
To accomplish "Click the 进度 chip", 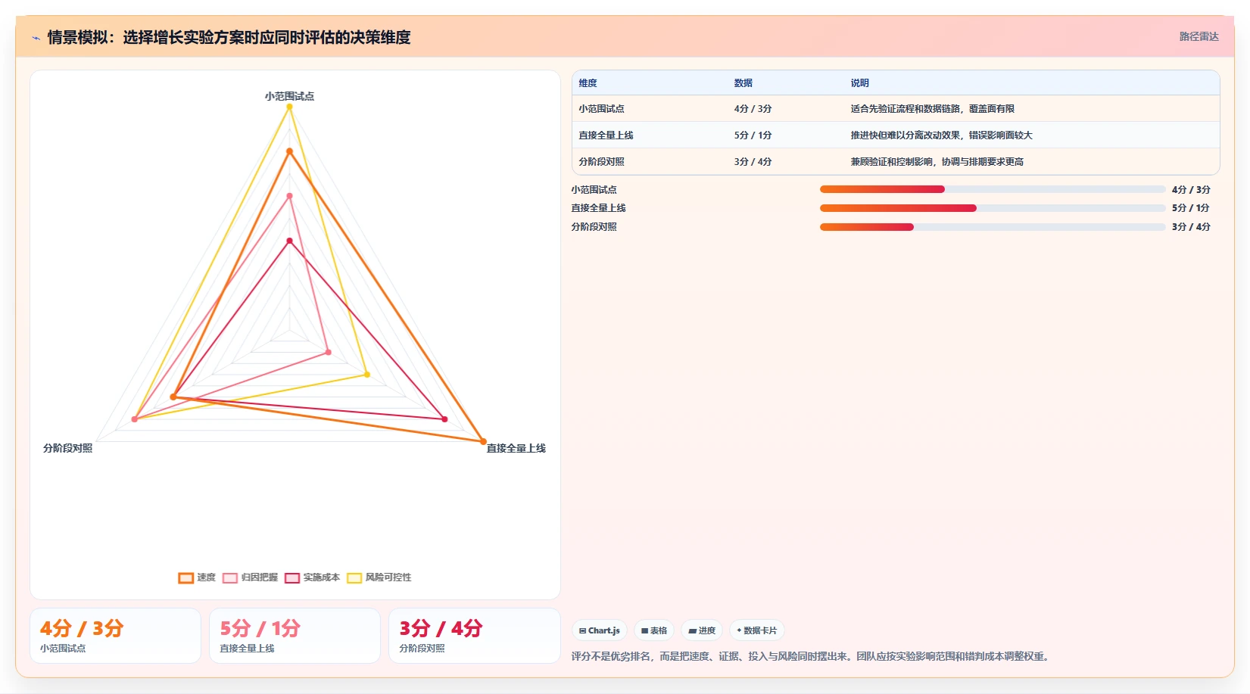I will [x=702, y=630].
